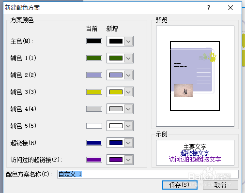245x193 pixels.
Task: Click the 配色方案名称(C) label
Action: (x=29, y=174)
